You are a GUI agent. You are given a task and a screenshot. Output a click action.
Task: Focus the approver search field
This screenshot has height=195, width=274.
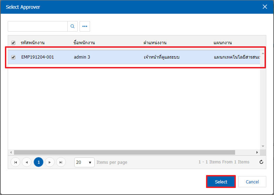37,26
